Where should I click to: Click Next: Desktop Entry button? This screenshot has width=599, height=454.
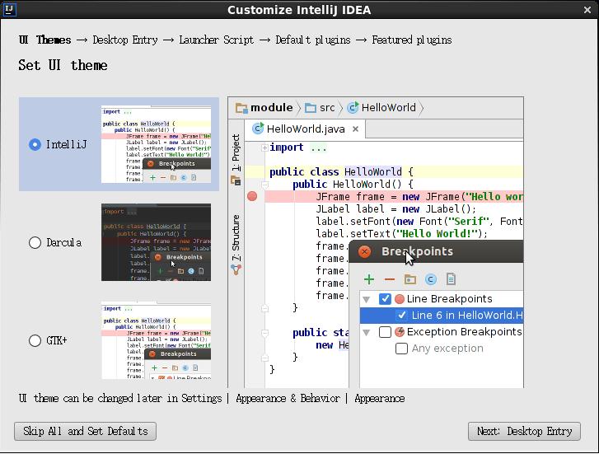(524, 432)
